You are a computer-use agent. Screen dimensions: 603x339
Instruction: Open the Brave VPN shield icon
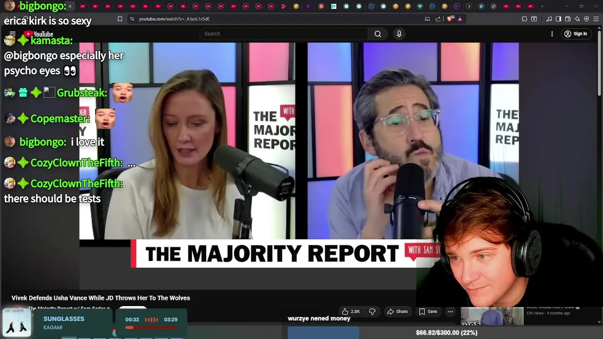pyautogui.click(x=587, y=19)
